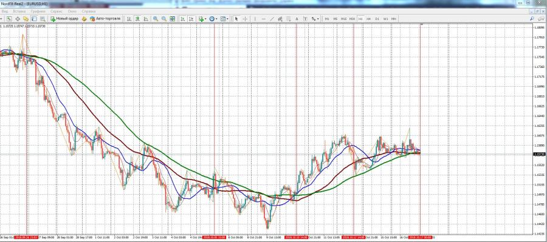The height and width of the screenshot is (242, 547).
Task: Open the templates dropdown
Action: pyautogui.click(x=224, y=18)
